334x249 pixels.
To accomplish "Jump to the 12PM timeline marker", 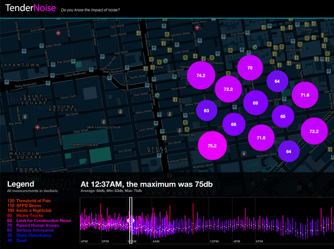I will (215, 241).
